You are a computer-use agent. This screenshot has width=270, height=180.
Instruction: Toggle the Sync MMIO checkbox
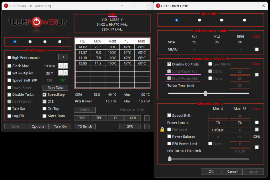pos(210,64)
